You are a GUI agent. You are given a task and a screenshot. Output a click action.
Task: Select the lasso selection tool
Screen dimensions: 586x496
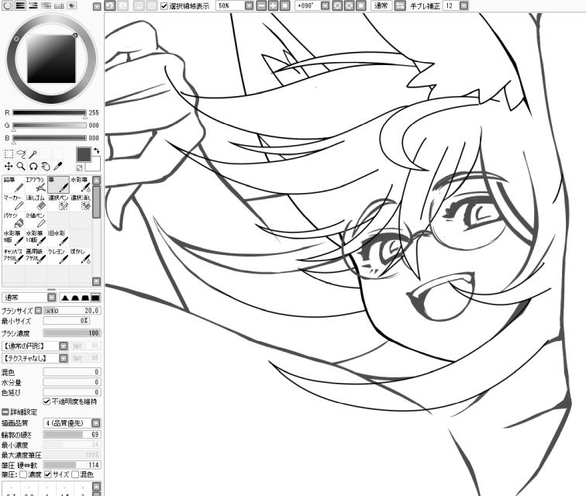21,154
